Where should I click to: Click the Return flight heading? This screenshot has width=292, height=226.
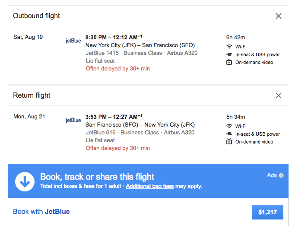click(32, 95)
